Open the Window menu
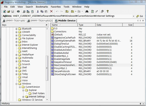 77,7
